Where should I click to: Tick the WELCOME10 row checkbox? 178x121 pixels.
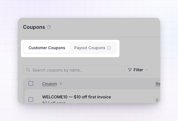pos(31,100)
